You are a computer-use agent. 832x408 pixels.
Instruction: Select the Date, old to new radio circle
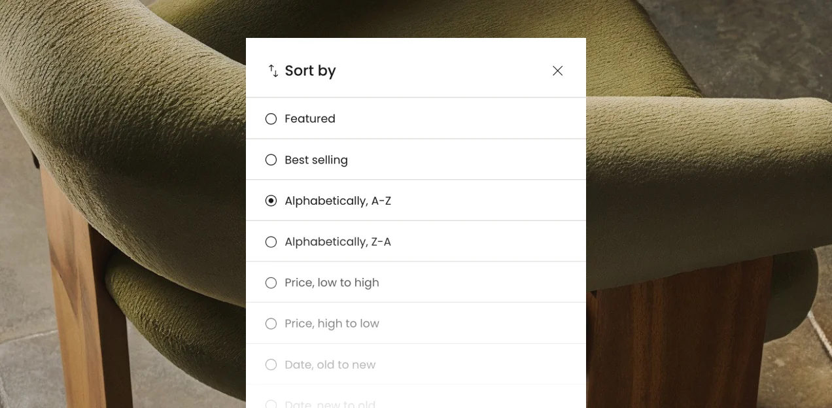[271, 365]
